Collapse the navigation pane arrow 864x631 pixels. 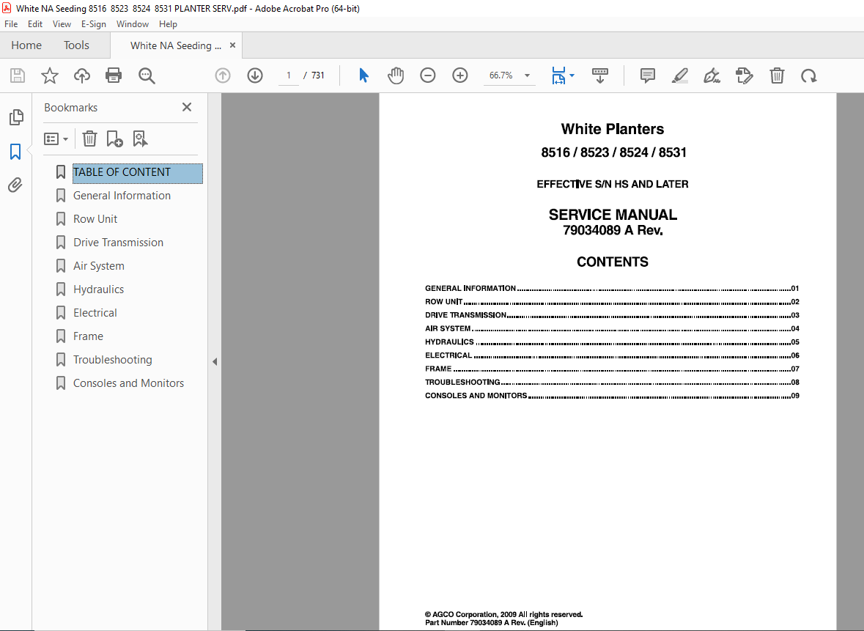pos(215,362)
